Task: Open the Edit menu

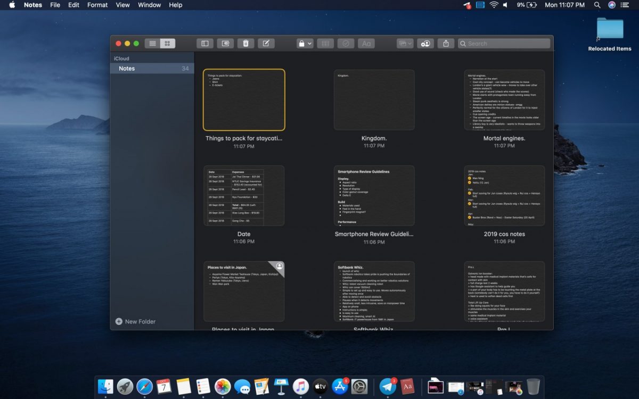Action: coord(73,5)
